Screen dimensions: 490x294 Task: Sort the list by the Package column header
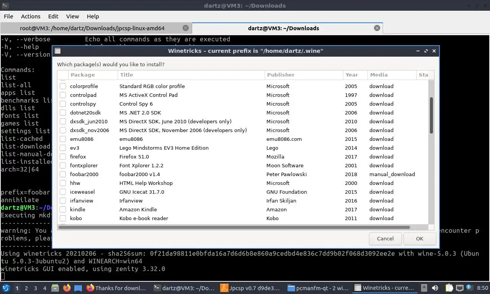(93, 75)
